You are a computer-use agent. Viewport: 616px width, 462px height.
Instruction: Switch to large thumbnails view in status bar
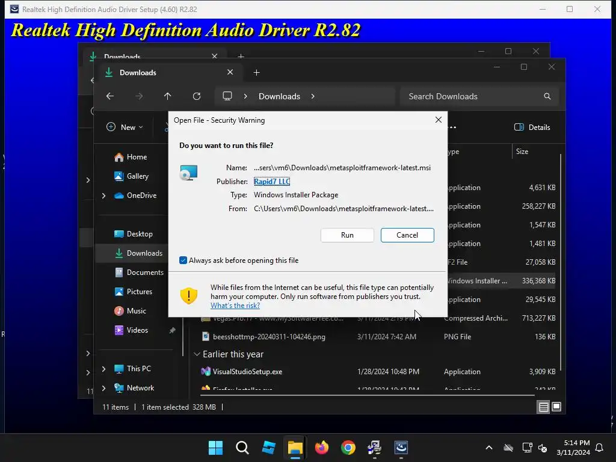tap(556, 407)
